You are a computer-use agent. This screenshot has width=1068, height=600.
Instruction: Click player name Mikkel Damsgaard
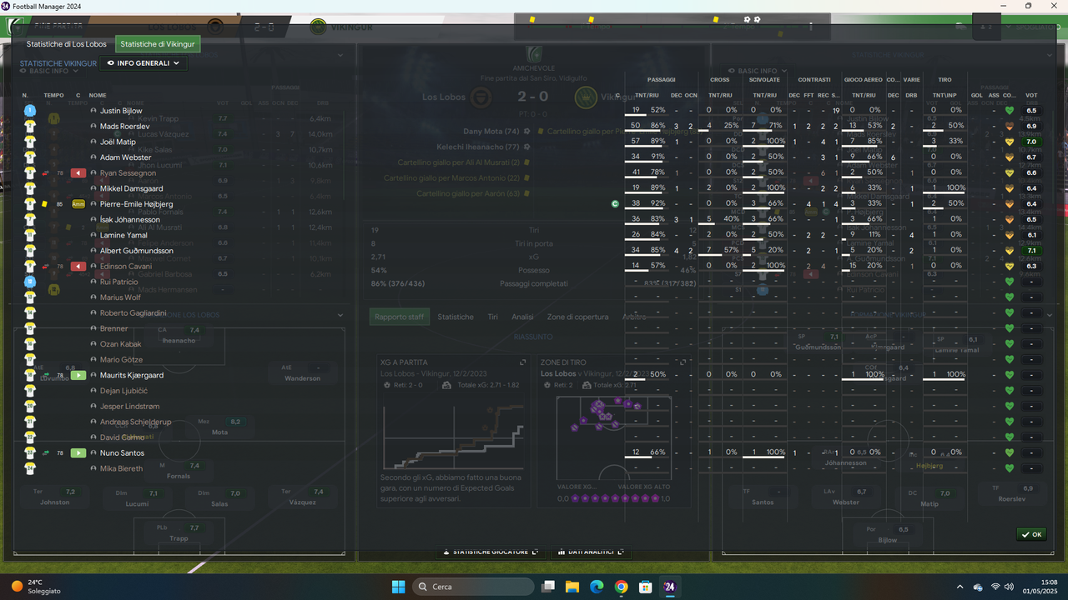coord(131,188)
